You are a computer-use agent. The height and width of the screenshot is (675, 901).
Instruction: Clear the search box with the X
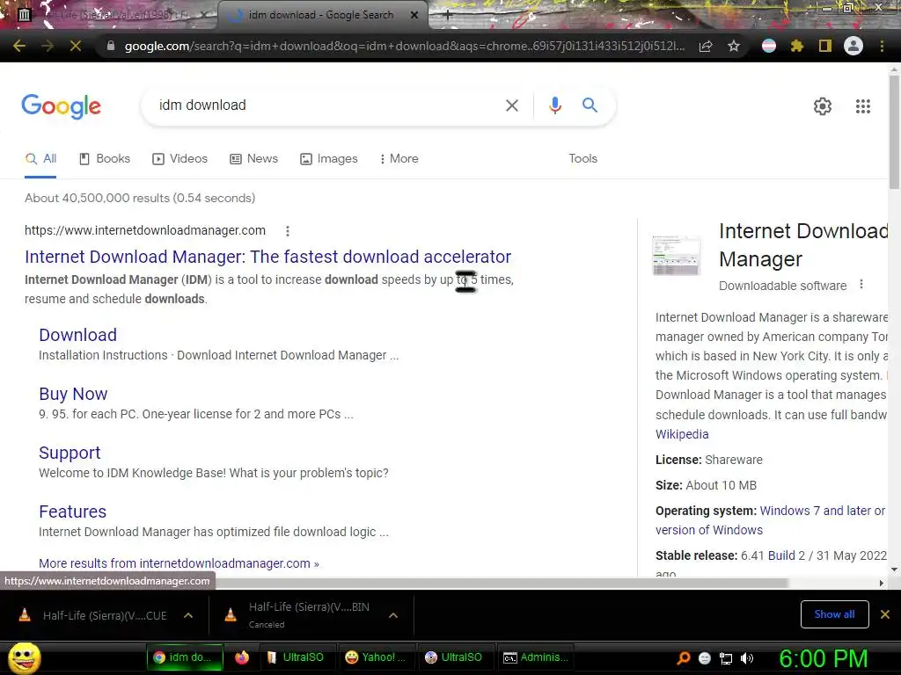tap(511, 105)
